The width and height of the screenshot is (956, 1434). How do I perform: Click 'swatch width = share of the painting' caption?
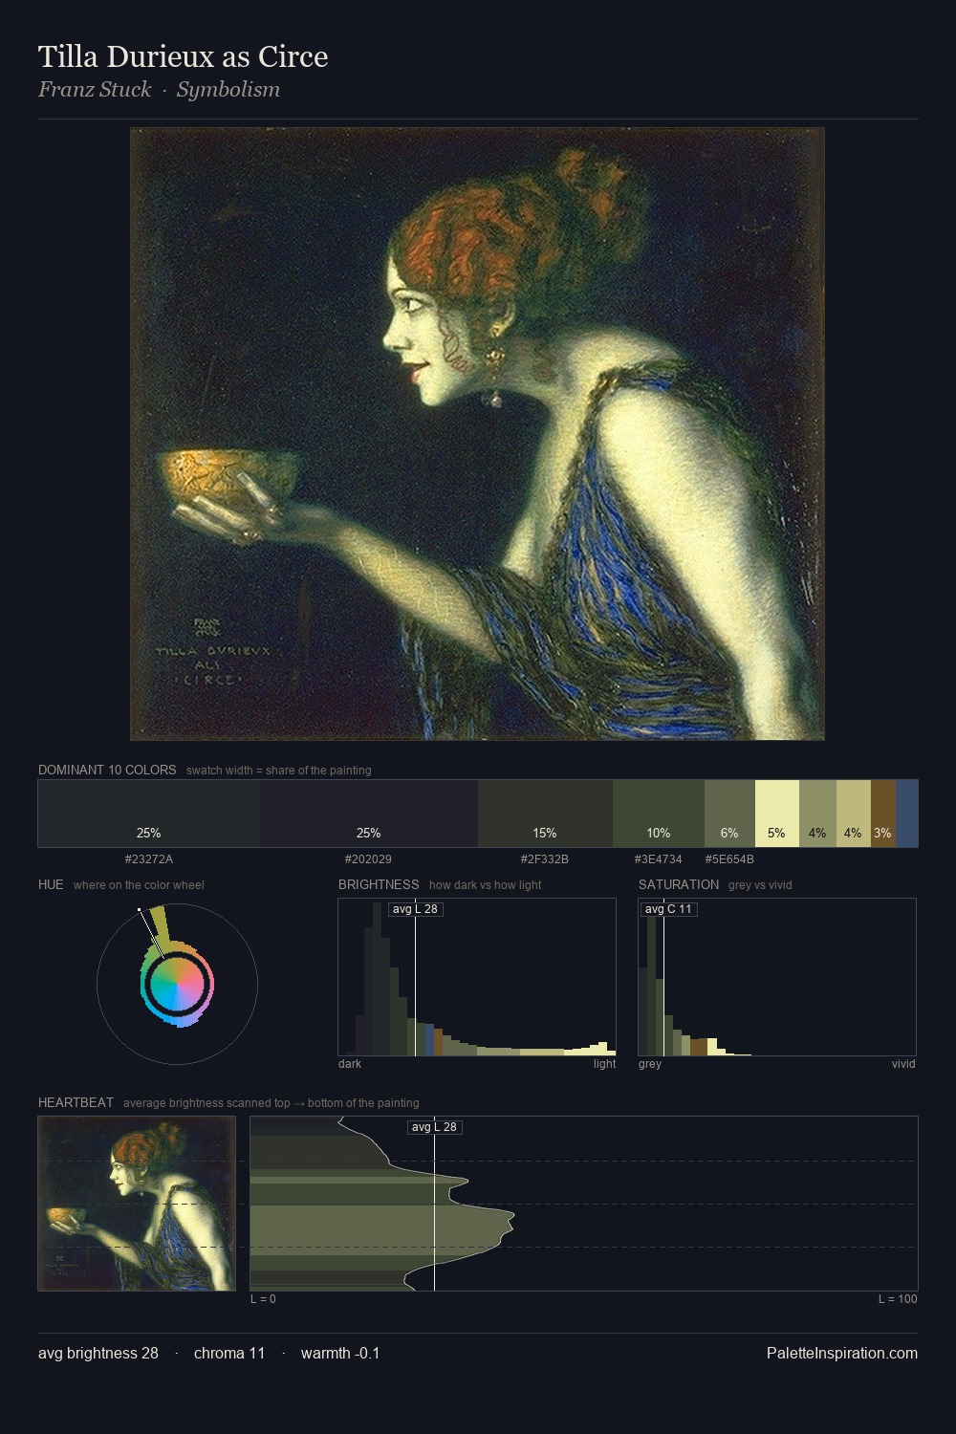(x=279, y=771)
